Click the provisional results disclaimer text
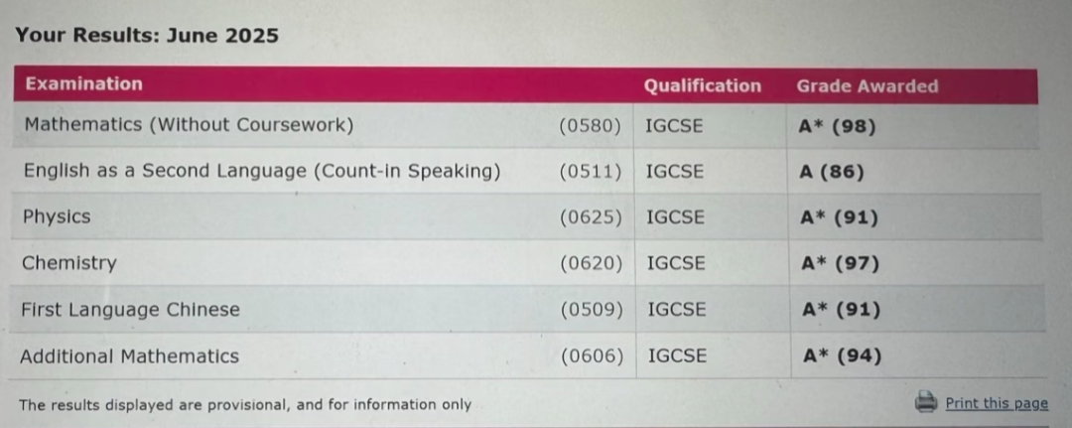 pyautogui.click(x=245, y=405)
